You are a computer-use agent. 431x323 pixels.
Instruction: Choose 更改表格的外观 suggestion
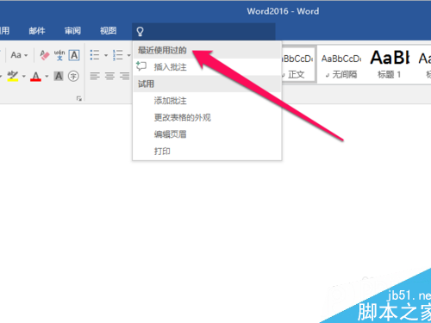[x=207, y=117]
